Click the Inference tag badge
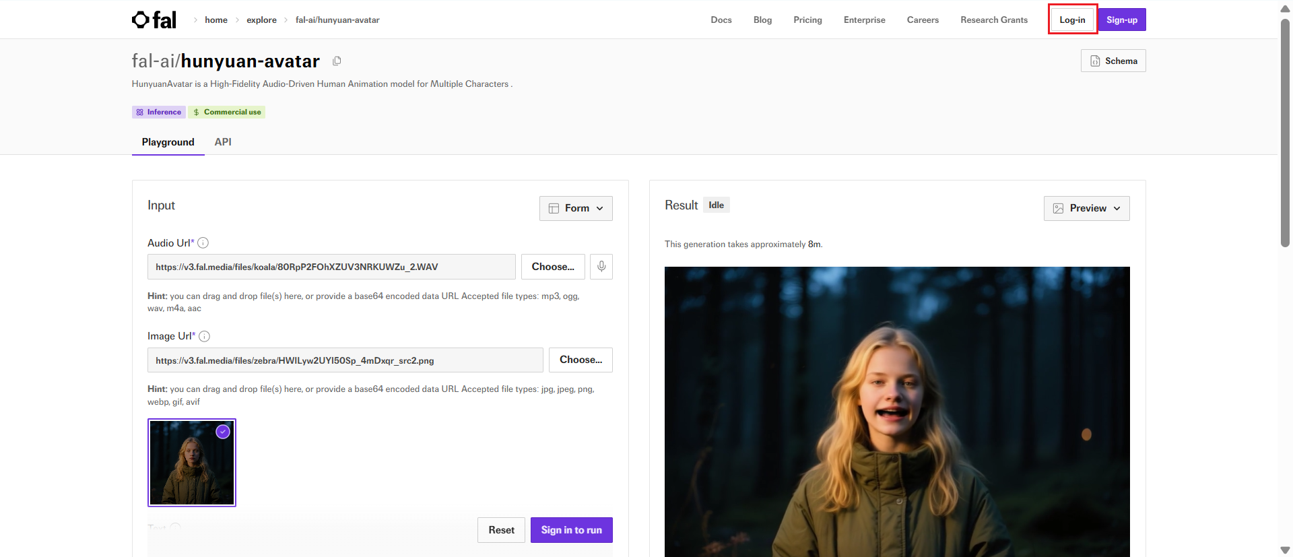This screenshot has height=557, width=1293. click(159, 112)
